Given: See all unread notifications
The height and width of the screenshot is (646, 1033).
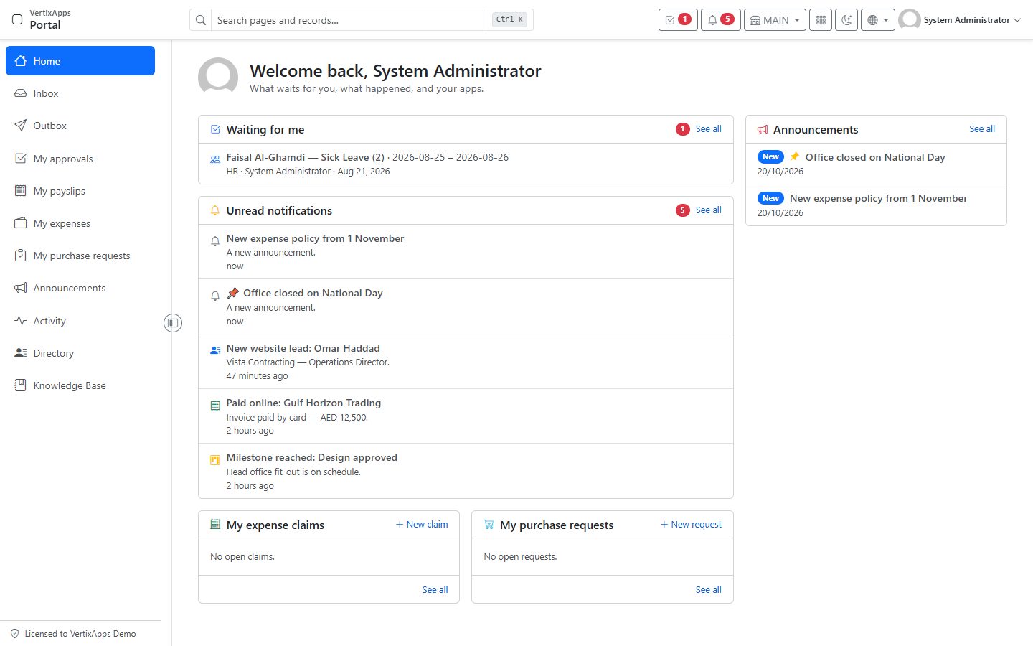Looking at the screenshot, I should pyautogui.click(x=708, y=210).
